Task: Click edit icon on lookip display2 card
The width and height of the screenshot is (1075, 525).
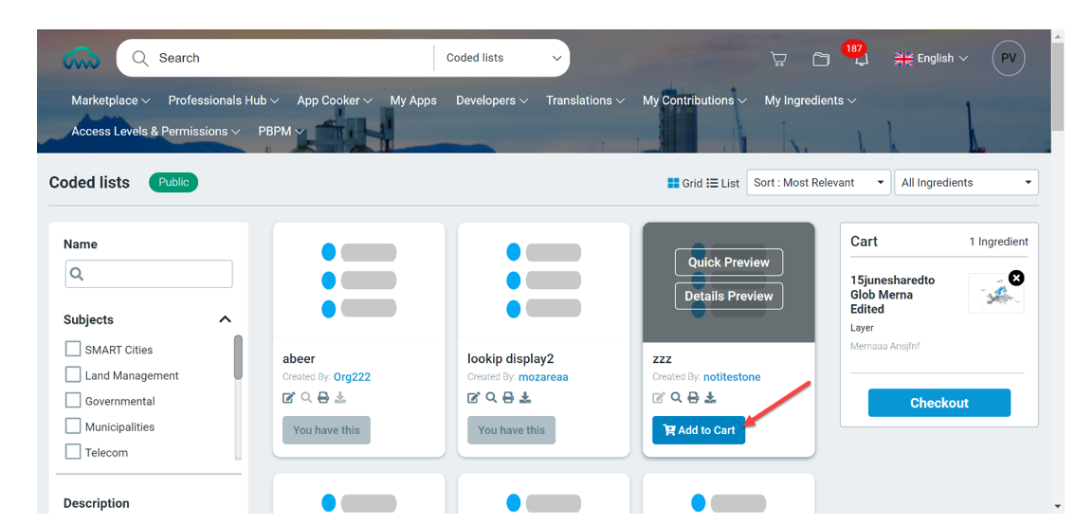Action: tap(474, 397)
